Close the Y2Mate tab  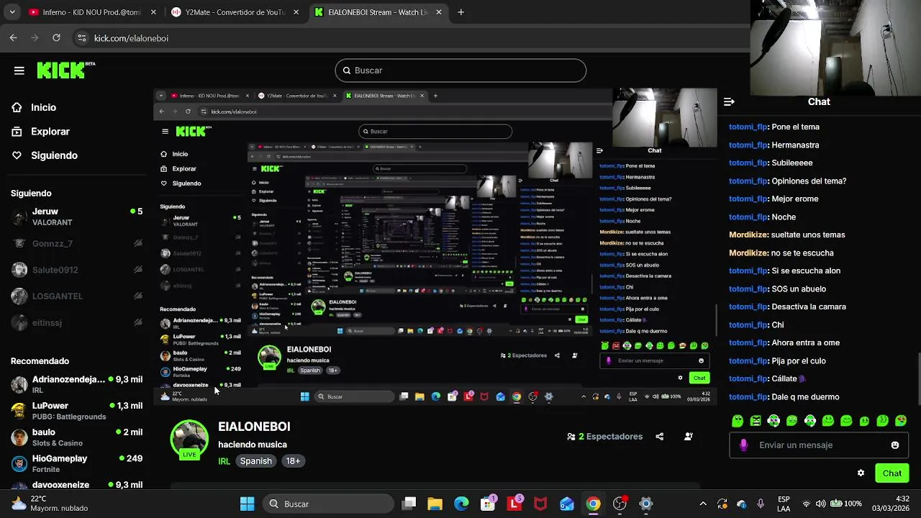click(296, 12)
